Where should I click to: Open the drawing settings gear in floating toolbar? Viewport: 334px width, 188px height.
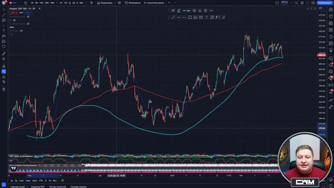click(194, 11)
